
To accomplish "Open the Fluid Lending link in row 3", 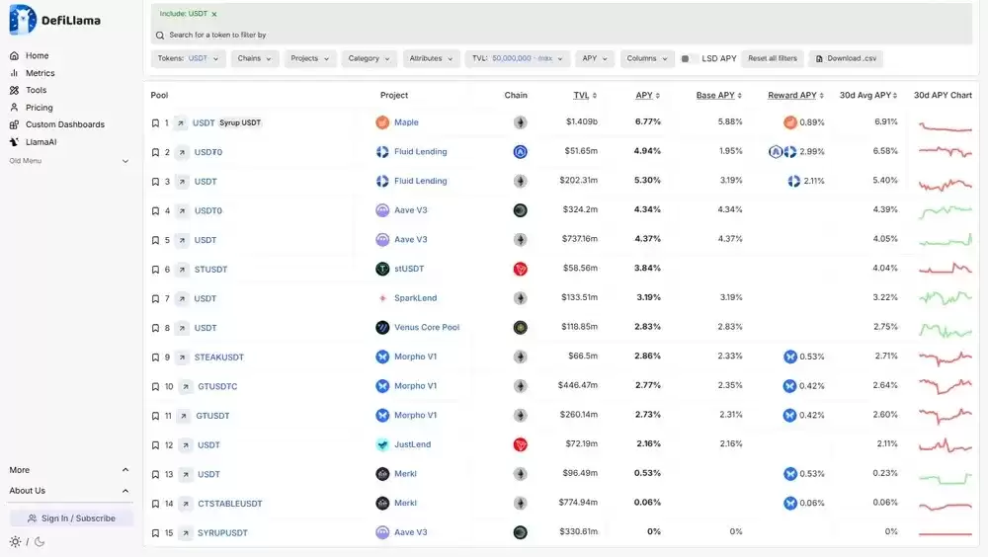I will coord(420,181).
